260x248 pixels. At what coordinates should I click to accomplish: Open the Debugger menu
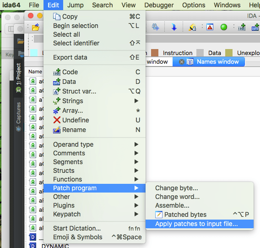[159, 5]
